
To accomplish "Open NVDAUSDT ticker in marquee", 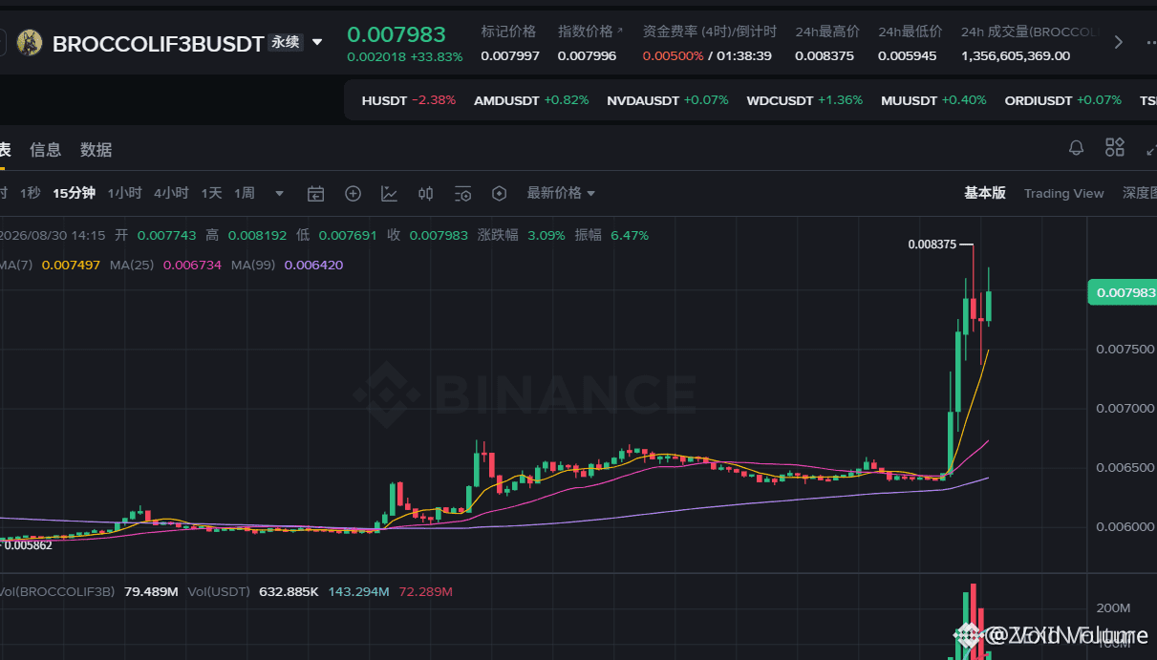I will click(668, 100).
